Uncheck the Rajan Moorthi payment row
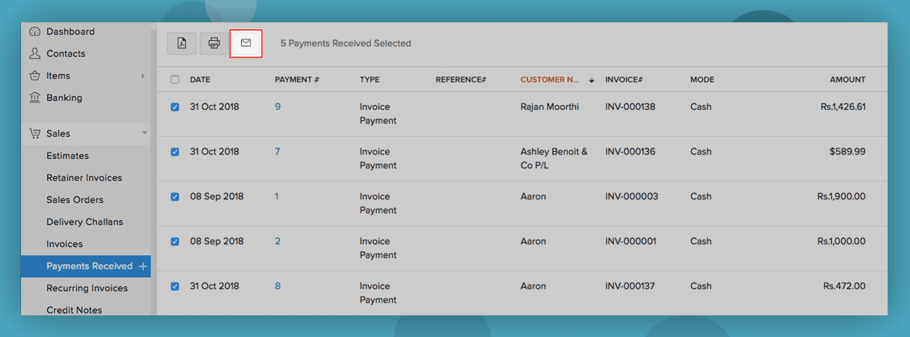The height and width of the screenshot is (337, 910). click(175, 107)
